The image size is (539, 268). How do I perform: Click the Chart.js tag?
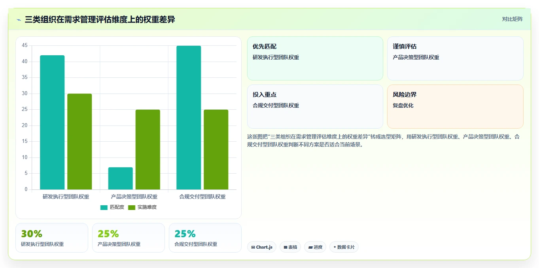[262, 247]
